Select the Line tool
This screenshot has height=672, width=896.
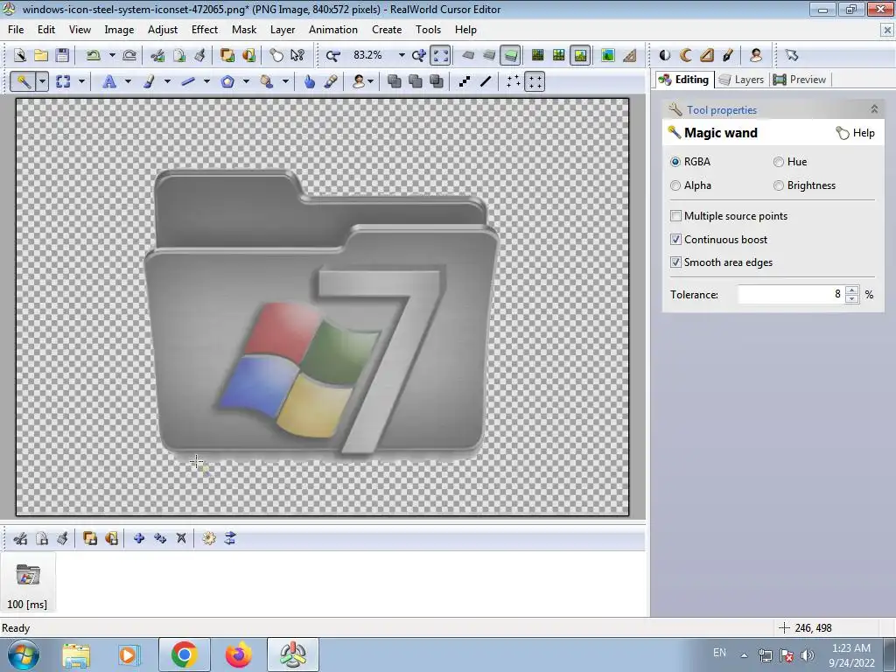tap(188, 81)
